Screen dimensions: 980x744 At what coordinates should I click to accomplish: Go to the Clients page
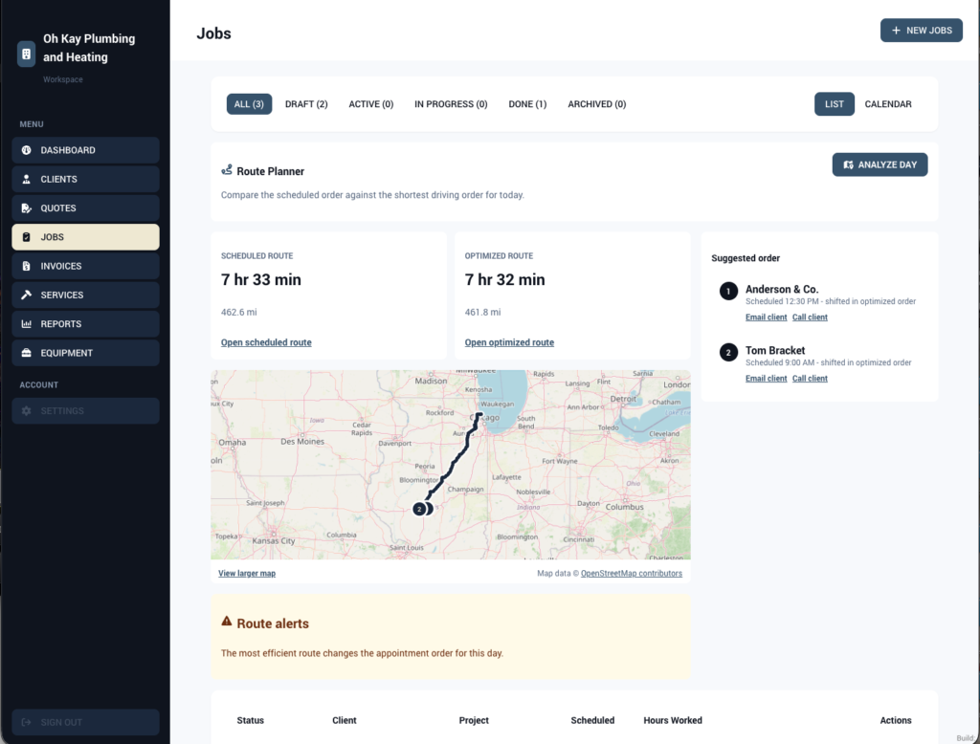tap(85, 179)
